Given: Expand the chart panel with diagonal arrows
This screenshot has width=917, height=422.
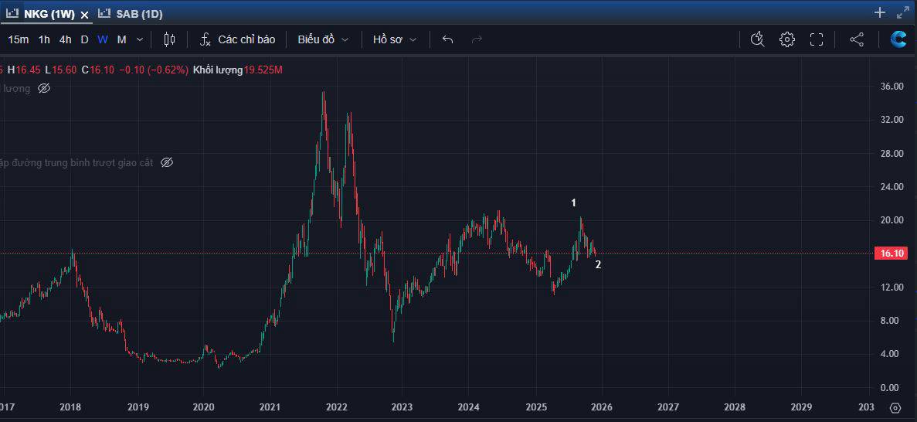Looking at the screenshot, I should pos(902,12).
